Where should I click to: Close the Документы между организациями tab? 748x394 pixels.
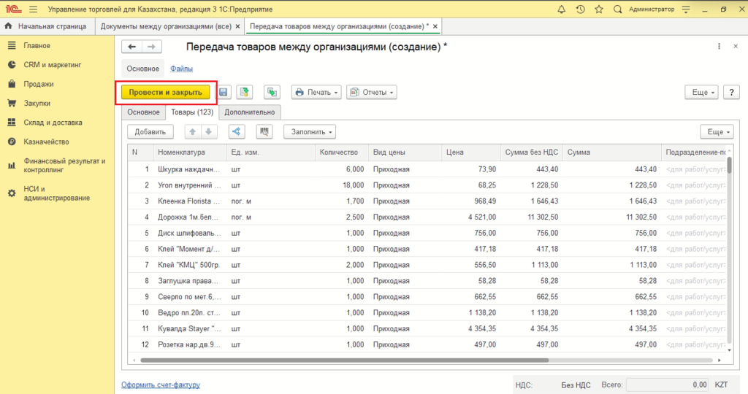(x=237, y=27)
